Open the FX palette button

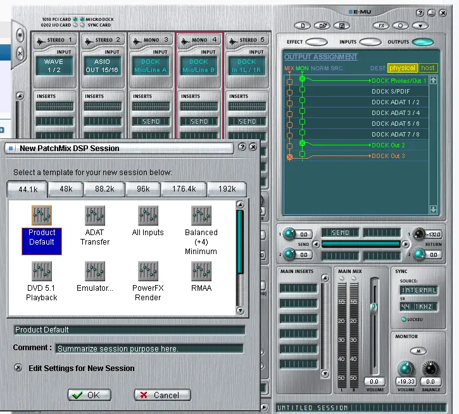click(380, 25)
